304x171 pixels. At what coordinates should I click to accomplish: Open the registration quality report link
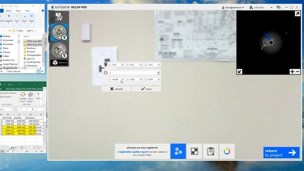(133, 152)
